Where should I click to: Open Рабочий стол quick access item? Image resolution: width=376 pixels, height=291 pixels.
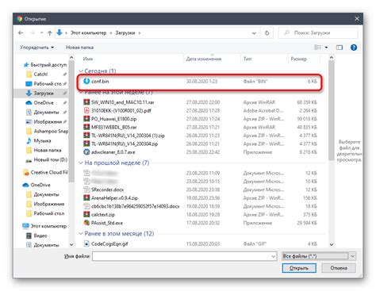tap(44, 84)
